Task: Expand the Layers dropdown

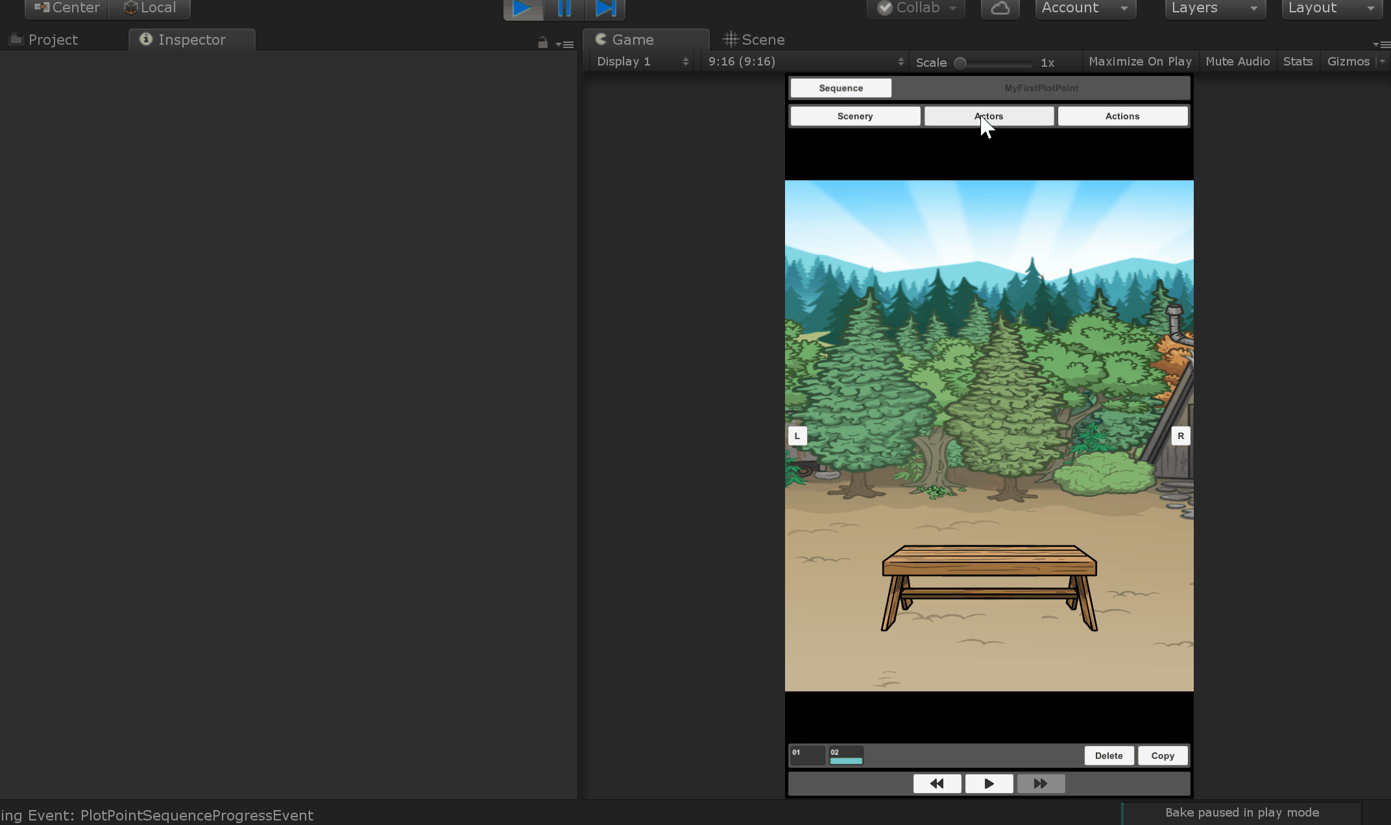Action: (1215, 8)
